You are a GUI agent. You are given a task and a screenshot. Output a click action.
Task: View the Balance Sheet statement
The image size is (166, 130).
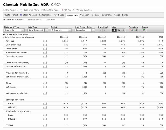(34, 20)
